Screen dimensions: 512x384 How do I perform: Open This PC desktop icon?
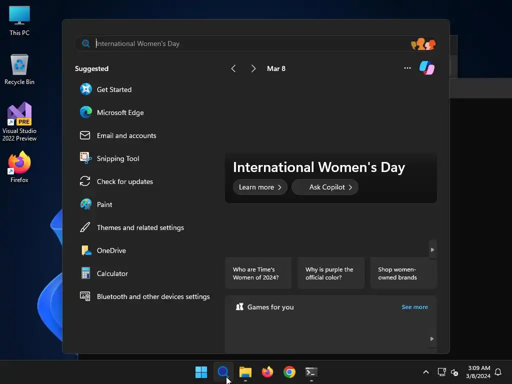tap(19, 21)
